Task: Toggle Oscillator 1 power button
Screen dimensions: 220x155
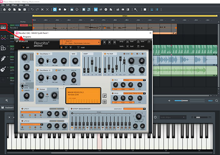Action: pos(37,54)
